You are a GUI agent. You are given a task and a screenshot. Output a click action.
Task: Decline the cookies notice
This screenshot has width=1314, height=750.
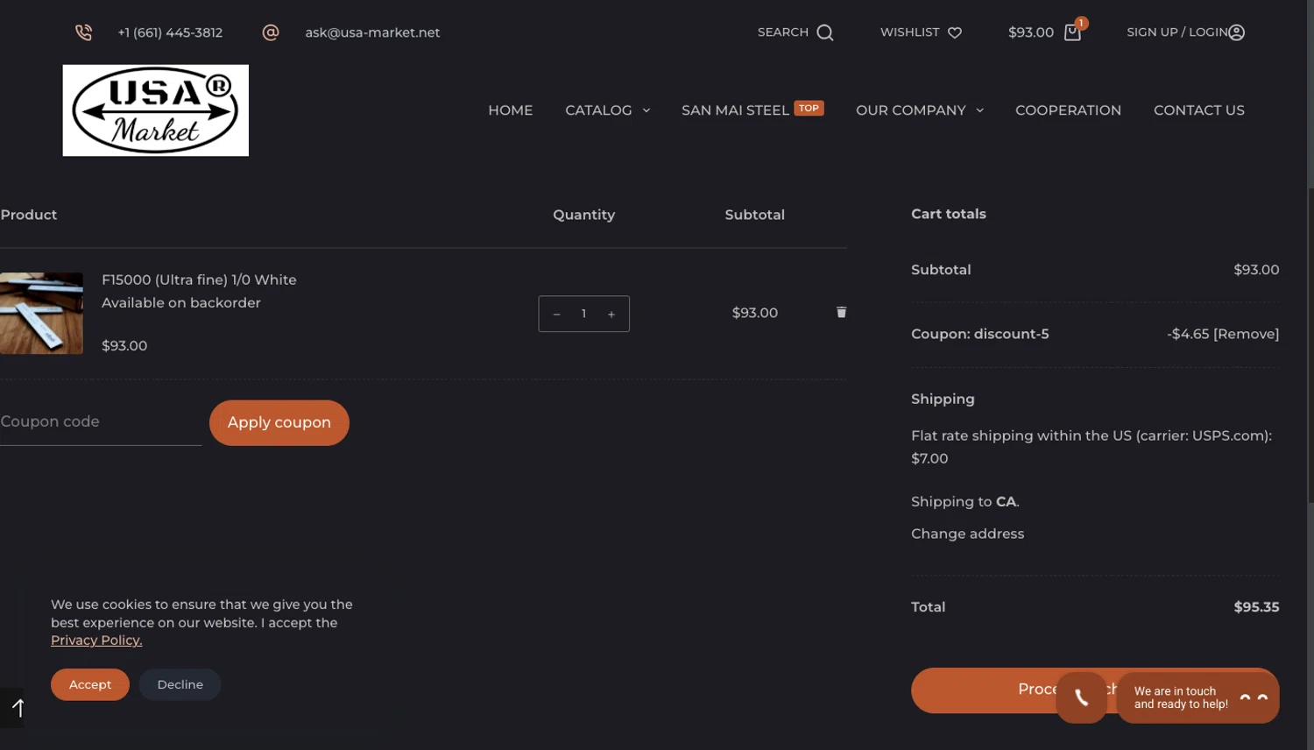pyautogui.click(x=180, y=684)
